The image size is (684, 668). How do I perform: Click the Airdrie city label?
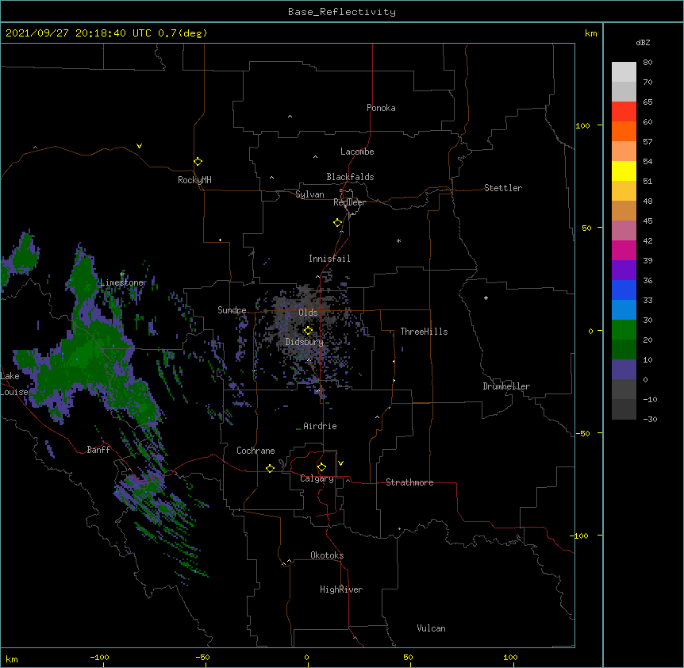(320, 426)
